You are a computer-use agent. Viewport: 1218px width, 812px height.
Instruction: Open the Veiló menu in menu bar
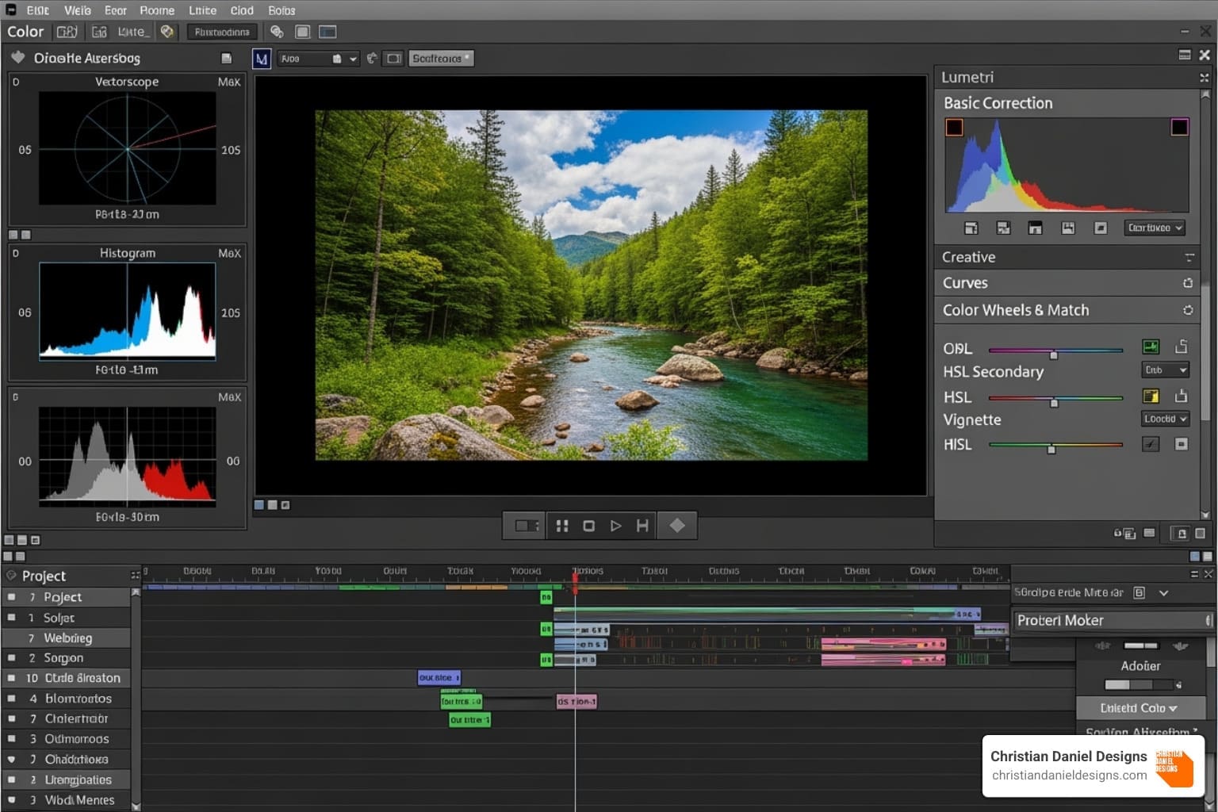click(78, 10)
